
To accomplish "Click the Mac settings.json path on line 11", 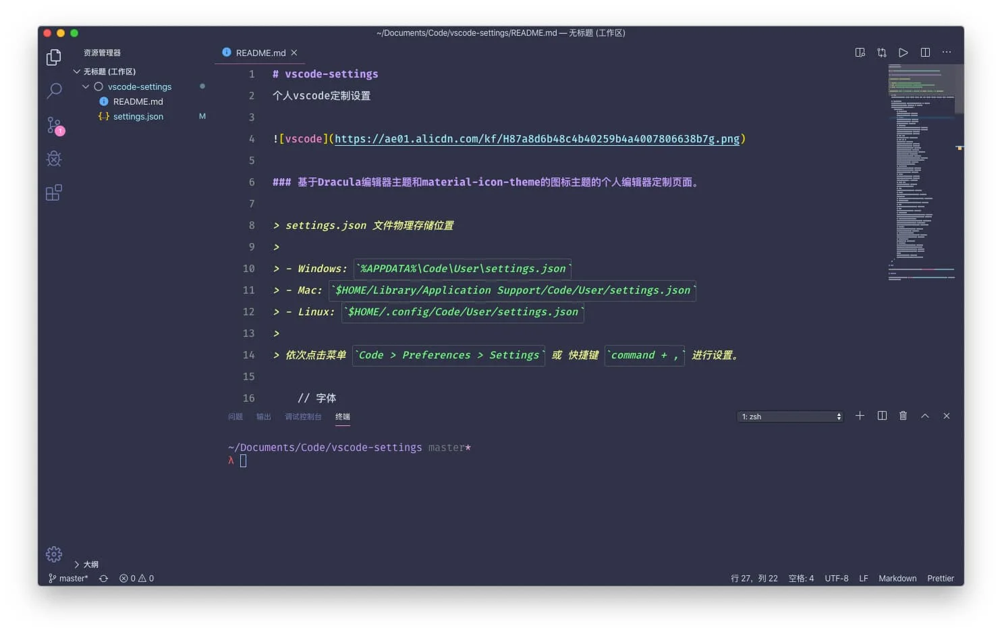I will pos(513,290).
